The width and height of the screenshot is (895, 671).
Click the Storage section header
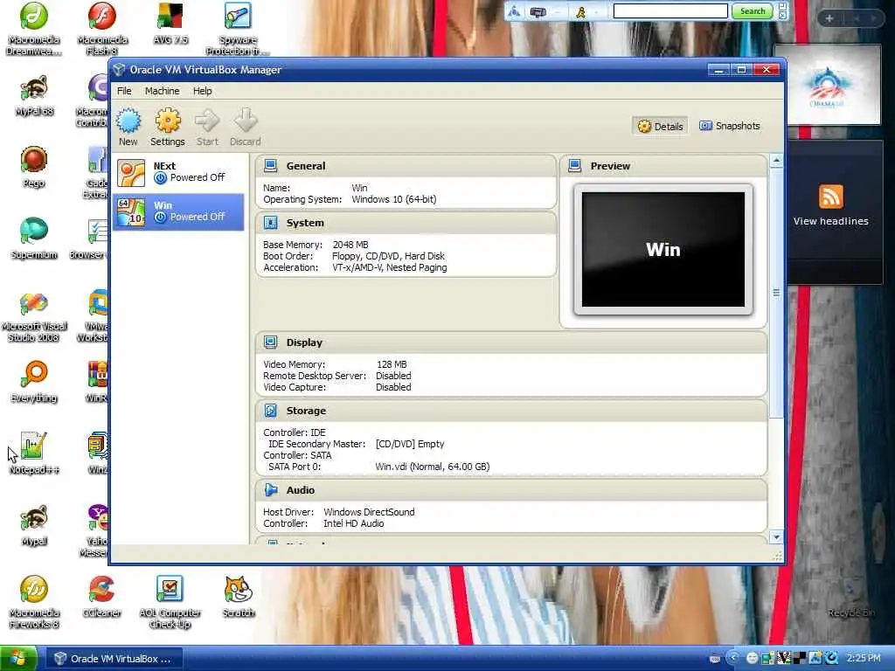click(510, 411)
